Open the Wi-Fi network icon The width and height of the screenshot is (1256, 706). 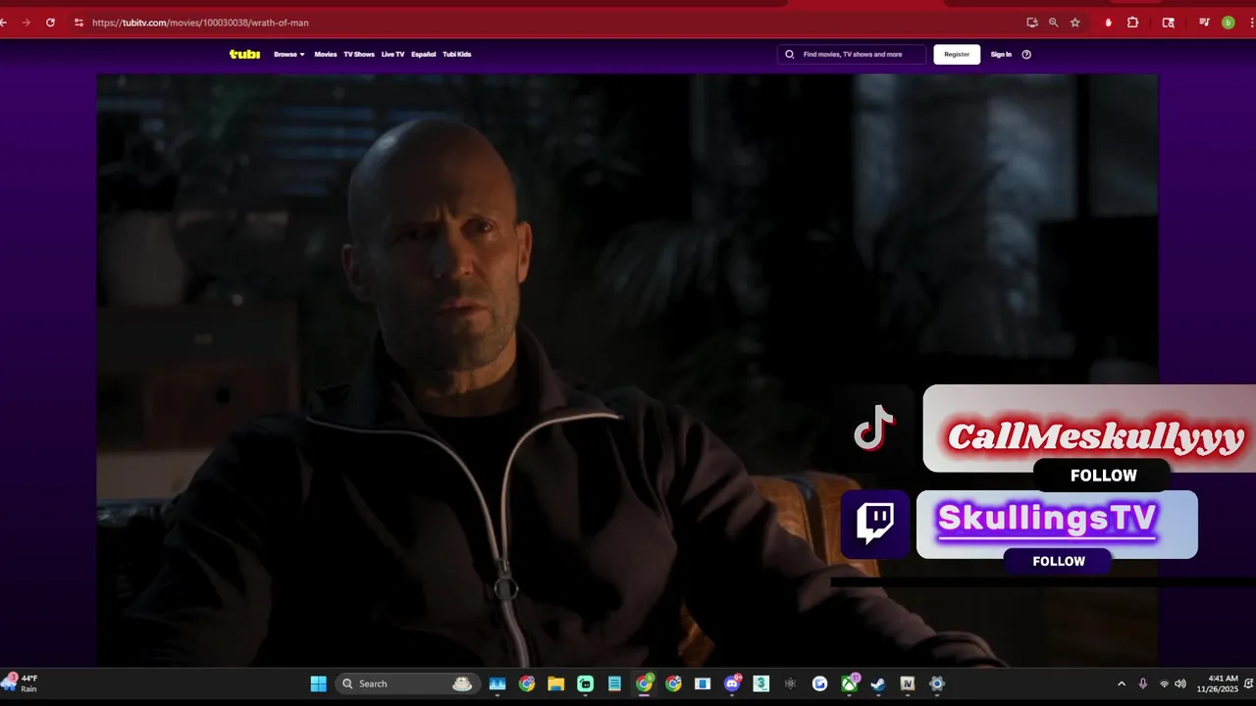point(1165,683)
